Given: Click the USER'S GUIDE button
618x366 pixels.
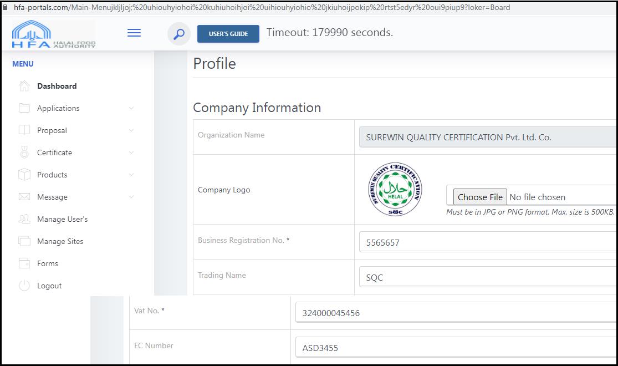Looking at the screenshot, I should coord(228,34).
